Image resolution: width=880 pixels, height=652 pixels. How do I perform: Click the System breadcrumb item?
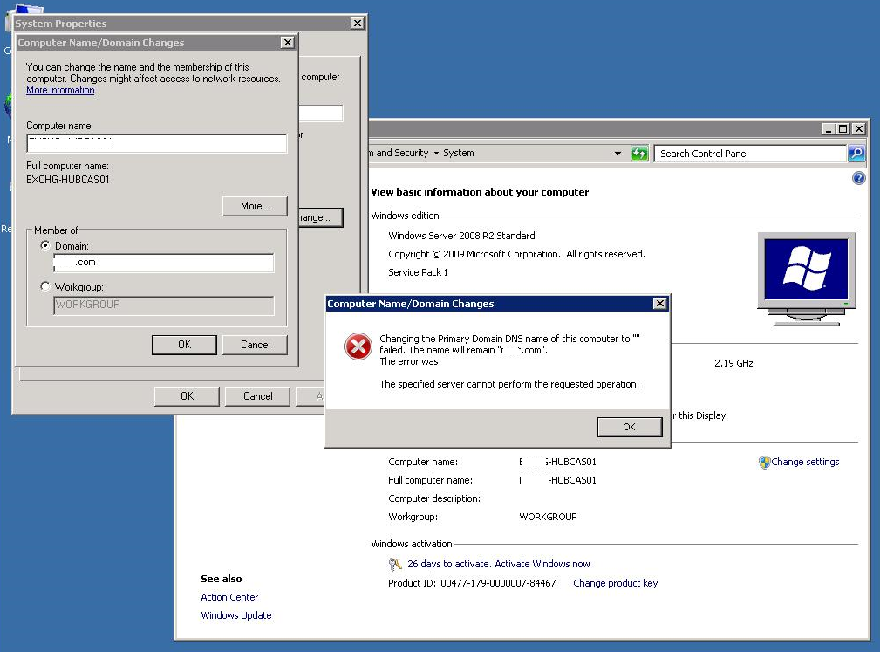pos(459,153)
